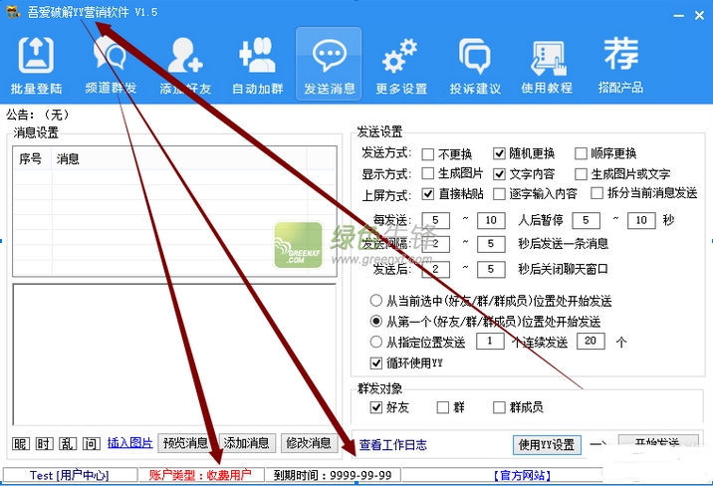Click the 乱 insert button

[68, 444]
